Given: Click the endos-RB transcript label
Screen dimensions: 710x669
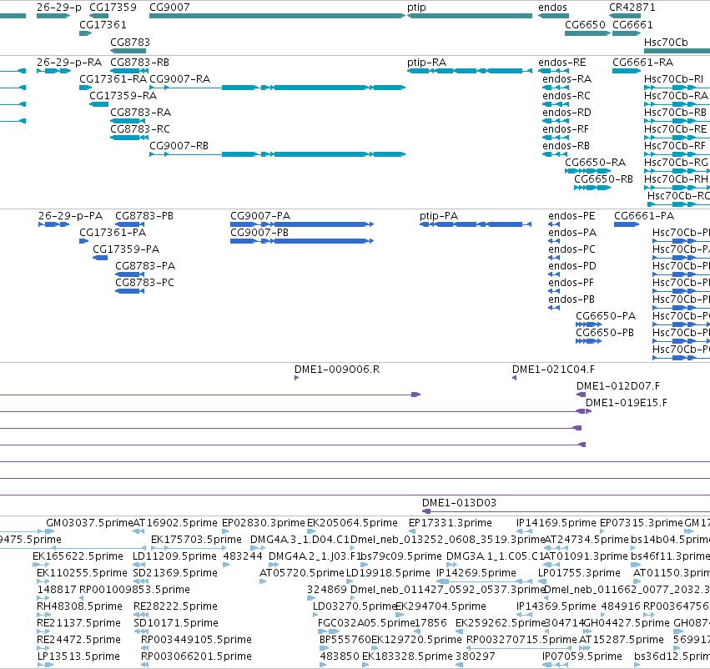Looking at the screenshot, I should [x=566, y=146].
